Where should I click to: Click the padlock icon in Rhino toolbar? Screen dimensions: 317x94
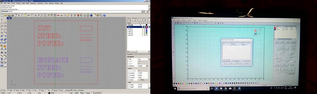[75, 15]
